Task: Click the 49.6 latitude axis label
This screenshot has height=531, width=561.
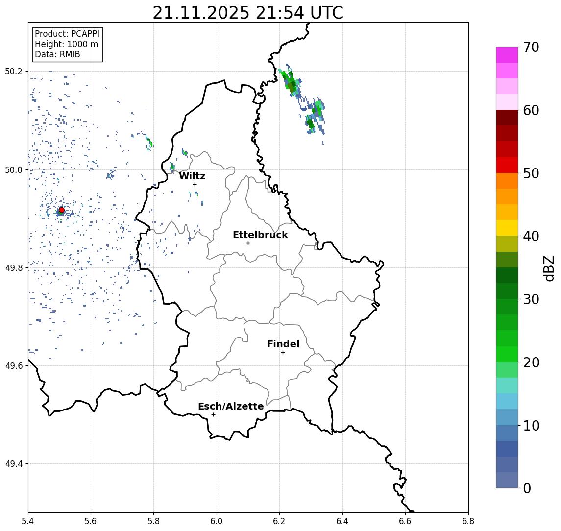Action: pyautogui.click(x=14, y=366)
